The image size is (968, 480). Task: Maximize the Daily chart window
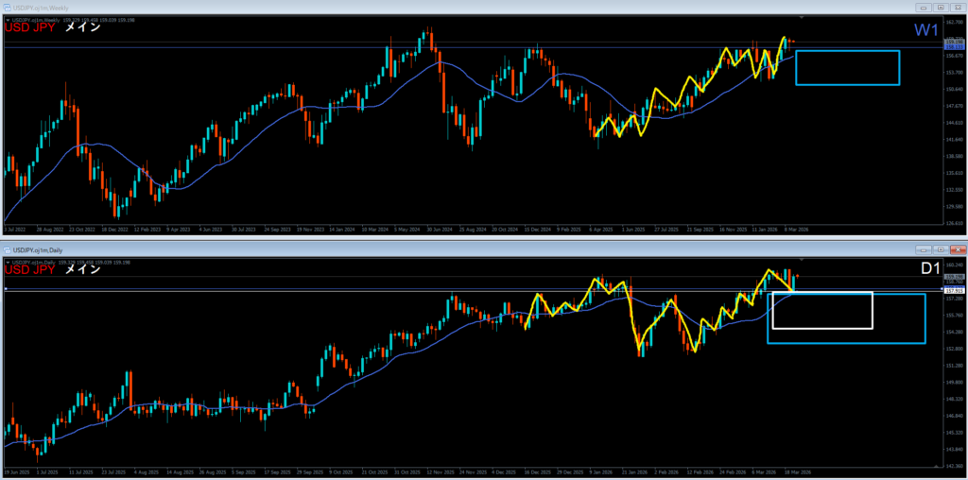click(942, 249)
